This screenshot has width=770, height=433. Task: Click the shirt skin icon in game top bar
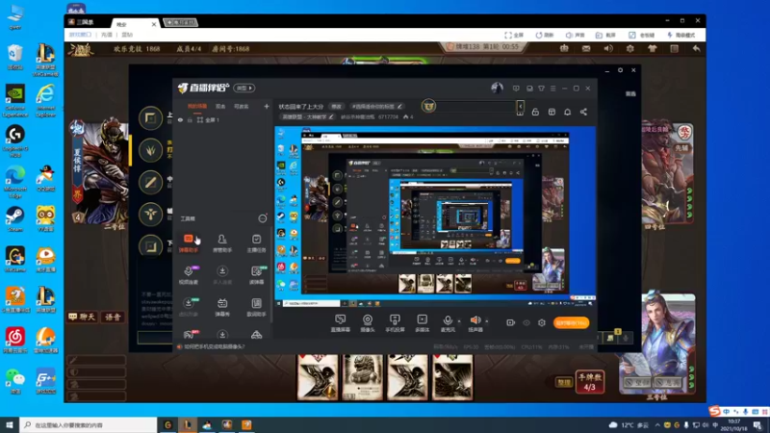tap(653, 49)
